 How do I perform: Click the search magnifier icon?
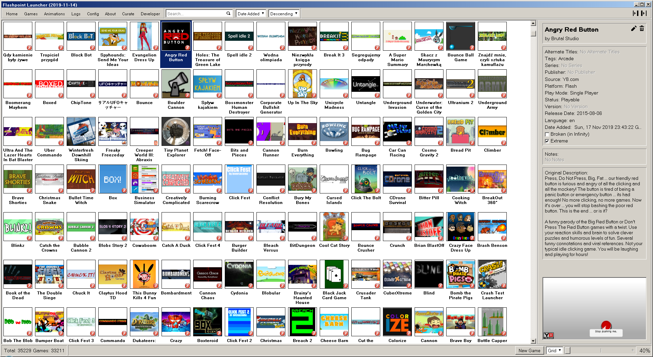coord(228,14)
